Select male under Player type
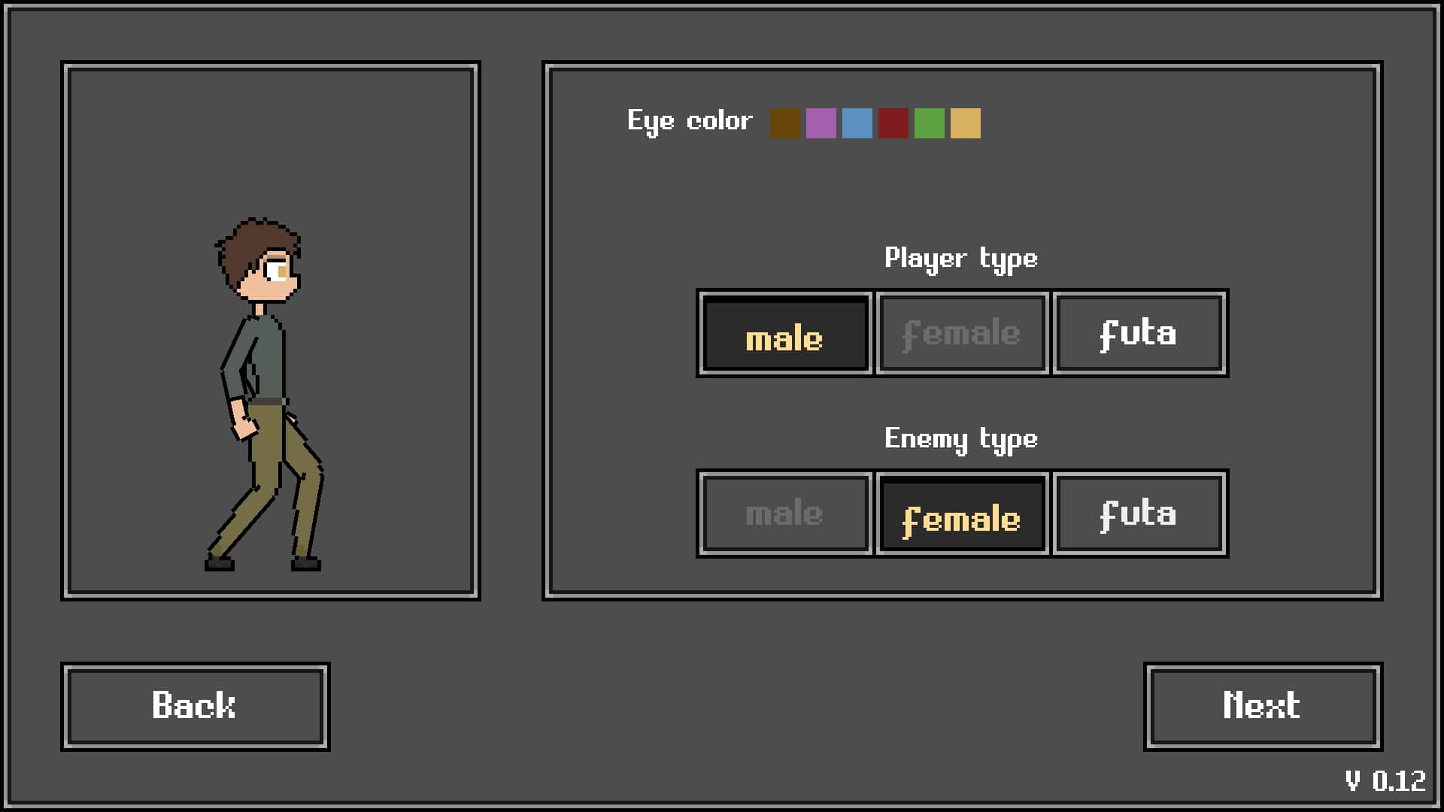This screenshot has width=1444, height=812. tap(785, 333)
